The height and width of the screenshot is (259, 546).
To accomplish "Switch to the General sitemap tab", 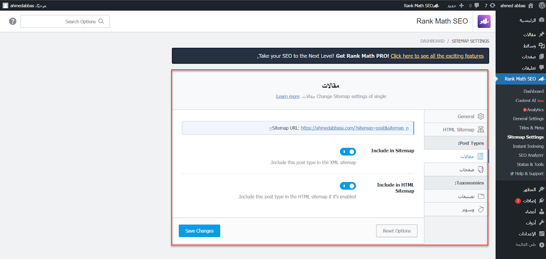I will coord(466,116).
